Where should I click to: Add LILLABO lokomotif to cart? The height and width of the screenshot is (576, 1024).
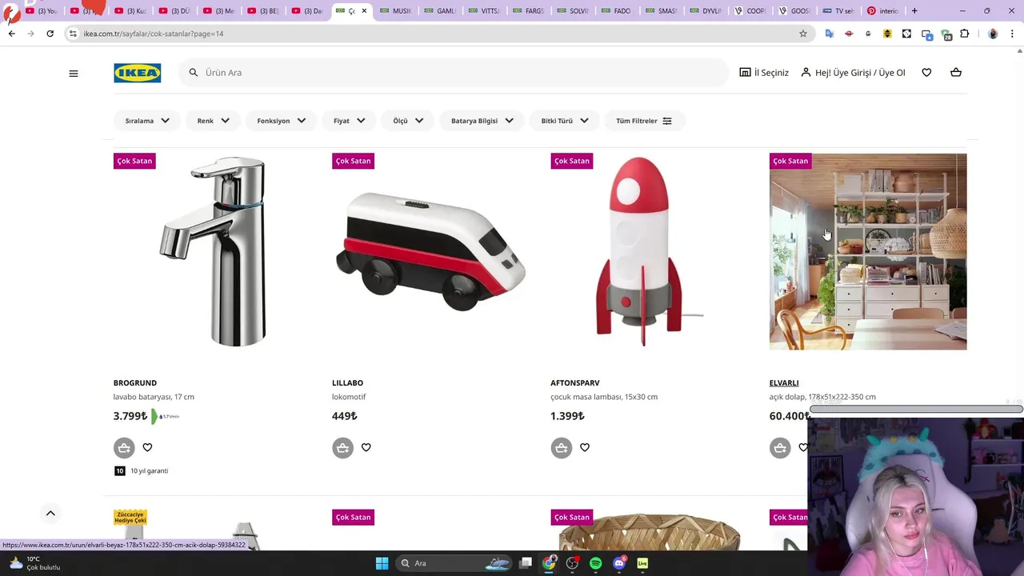tap(342, 448)
